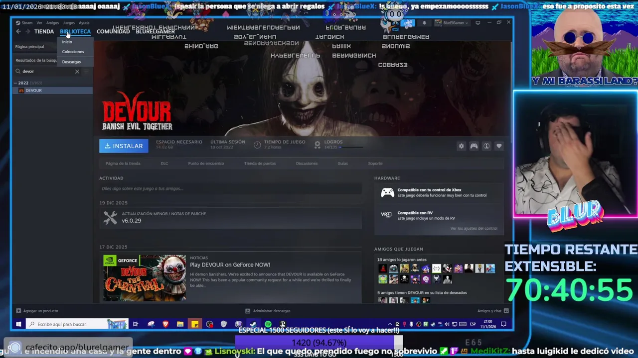Image resolution: width=638 pixels, height=358 pixels.
Task: Click the update wrench icon for v6.0.29
Action: coord(110,217)
